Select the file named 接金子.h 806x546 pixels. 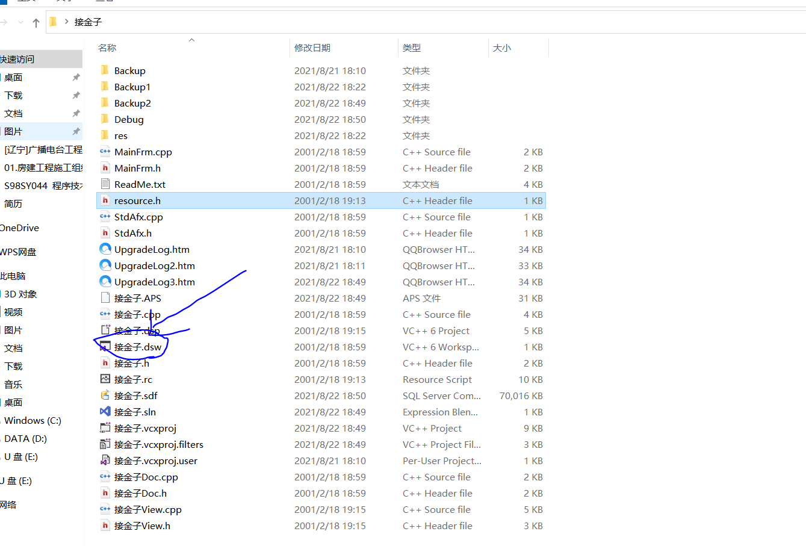click(132, 363)
